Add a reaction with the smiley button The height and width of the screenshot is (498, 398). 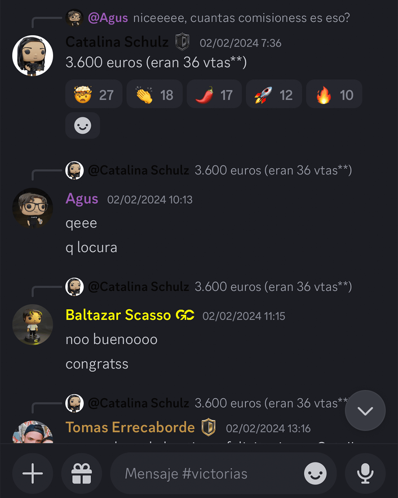83,125
